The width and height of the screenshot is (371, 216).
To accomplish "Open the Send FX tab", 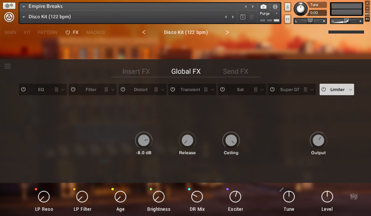I will pyautogui.click(x=236, y=71).
